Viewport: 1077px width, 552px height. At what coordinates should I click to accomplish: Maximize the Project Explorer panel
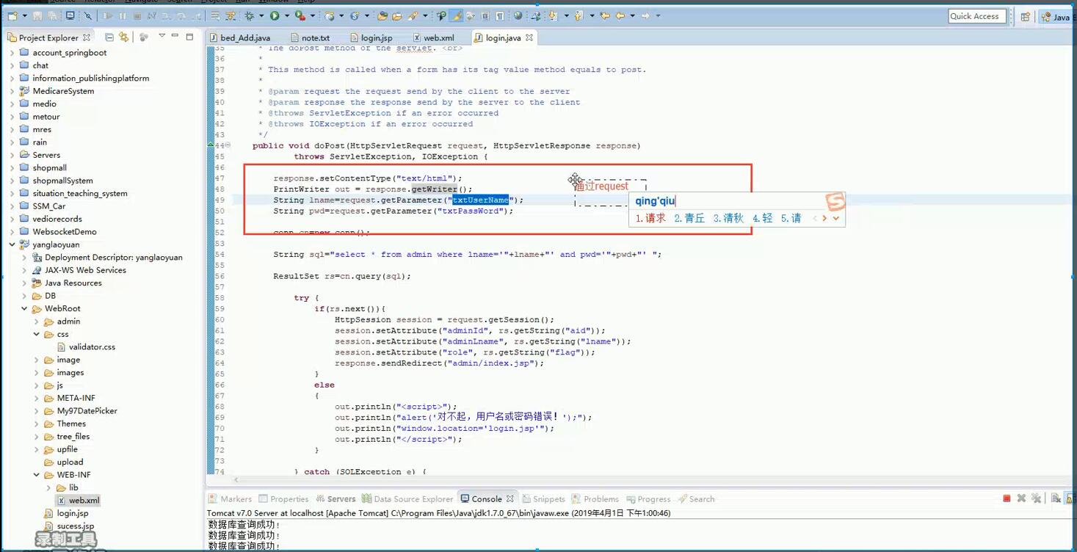click(189, 36)
